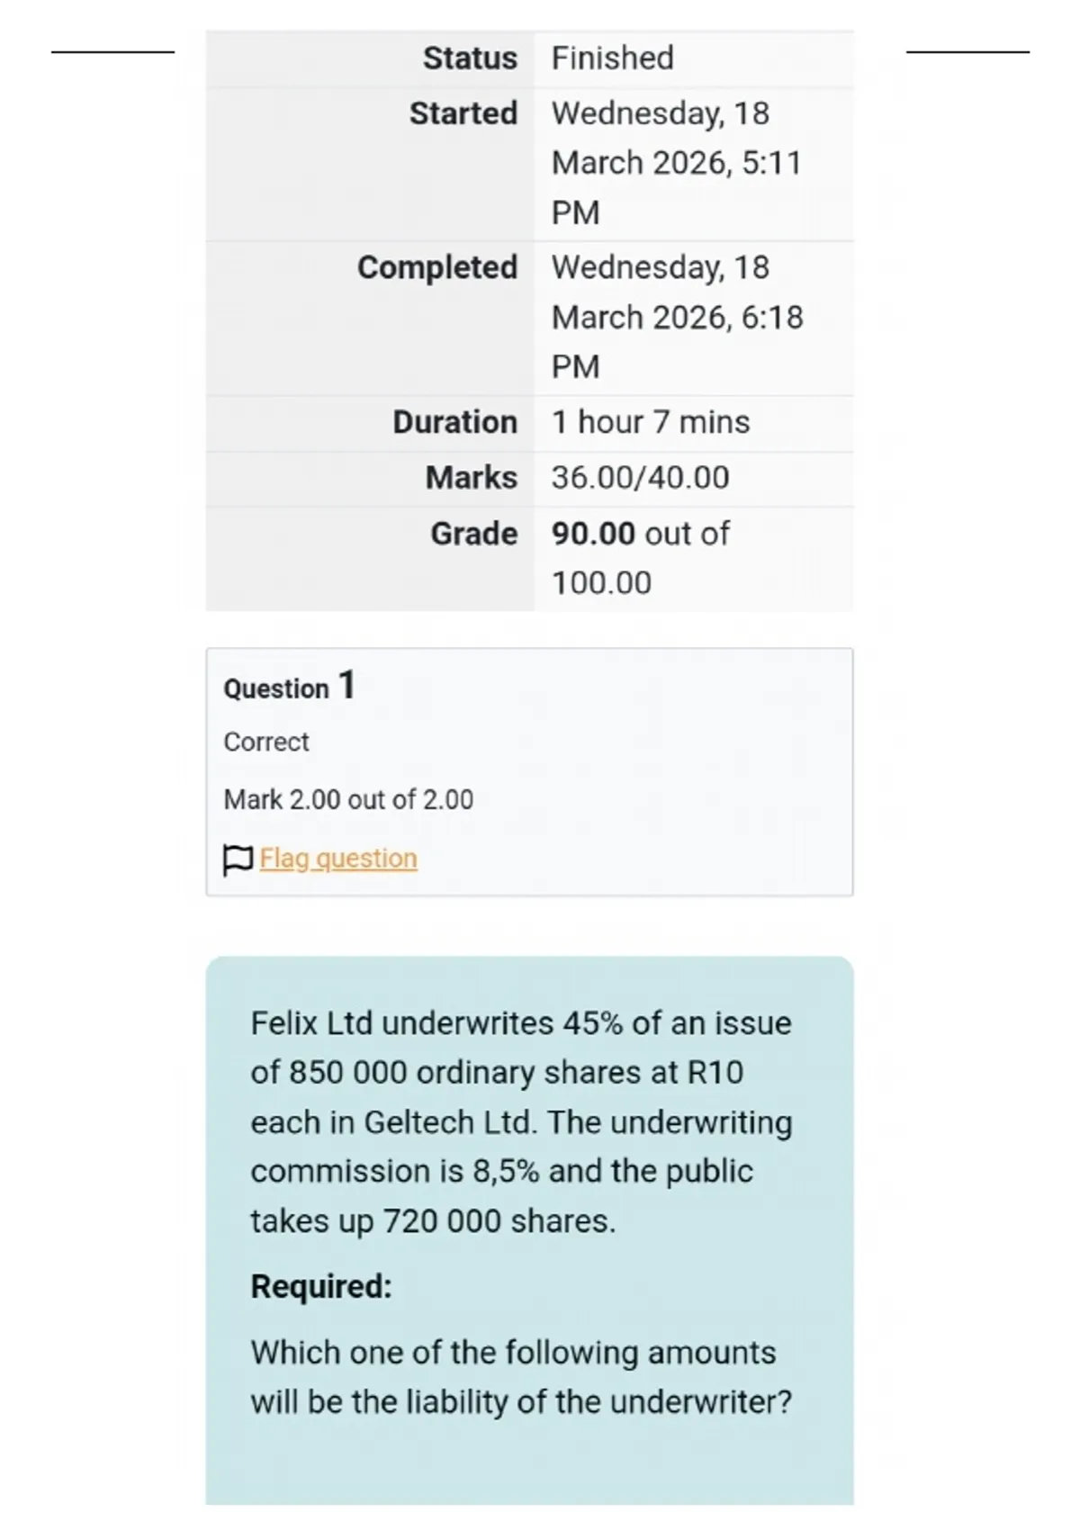Click the Question 1 heading
This screenshot has height=1530, width=1080.
click(x=290, y=687)
